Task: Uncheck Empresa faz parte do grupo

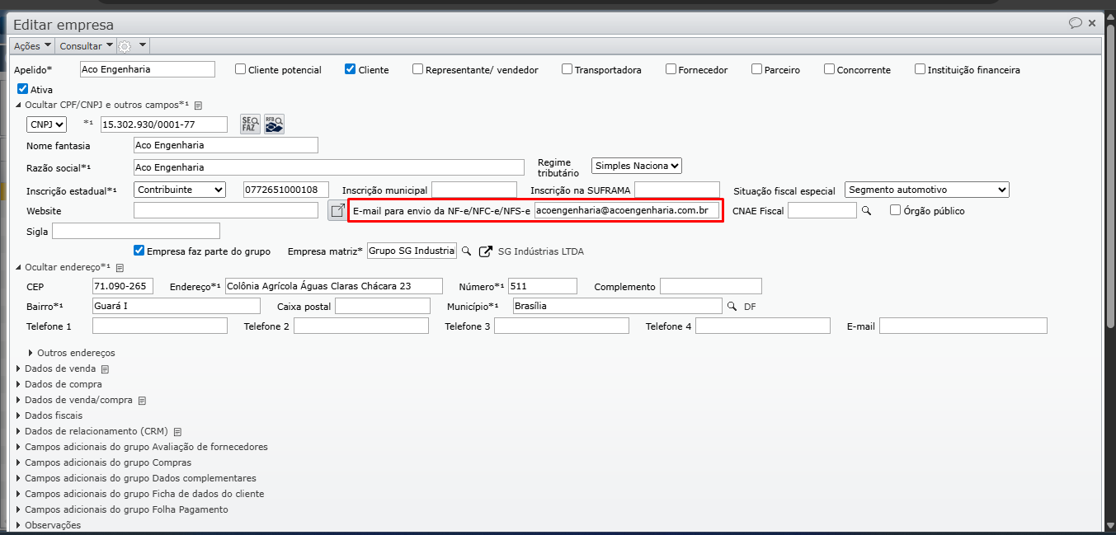Action: (x=139, y=251)
